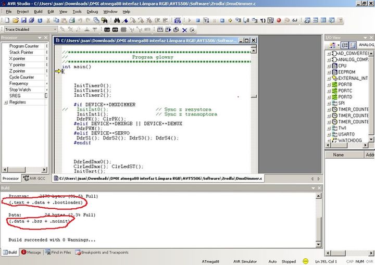The height and width of the screenshot is (265, 375).
Task: Select the PORTC entry in I/O View
Action: coord(345,91)
